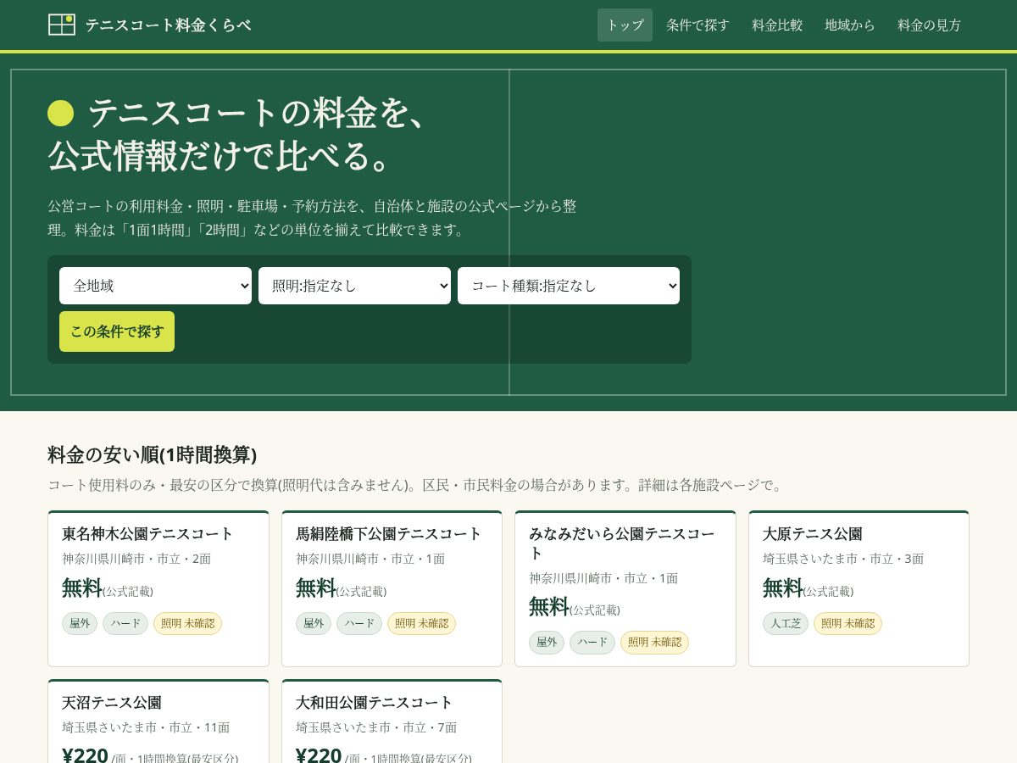Click 照明 未確認 tag on 大原テニス公園 card

[x=847, y=623]
